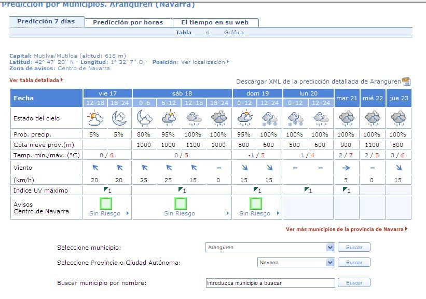Click Sin Riesgo link under sáb 18
This screenshot has height=299, width=426.
[180, 213]
